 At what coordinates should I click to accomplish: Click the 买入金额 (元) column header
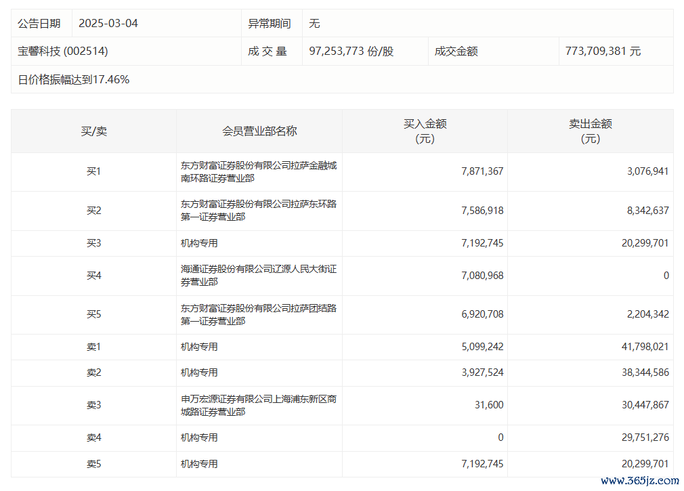coord(425,131)
